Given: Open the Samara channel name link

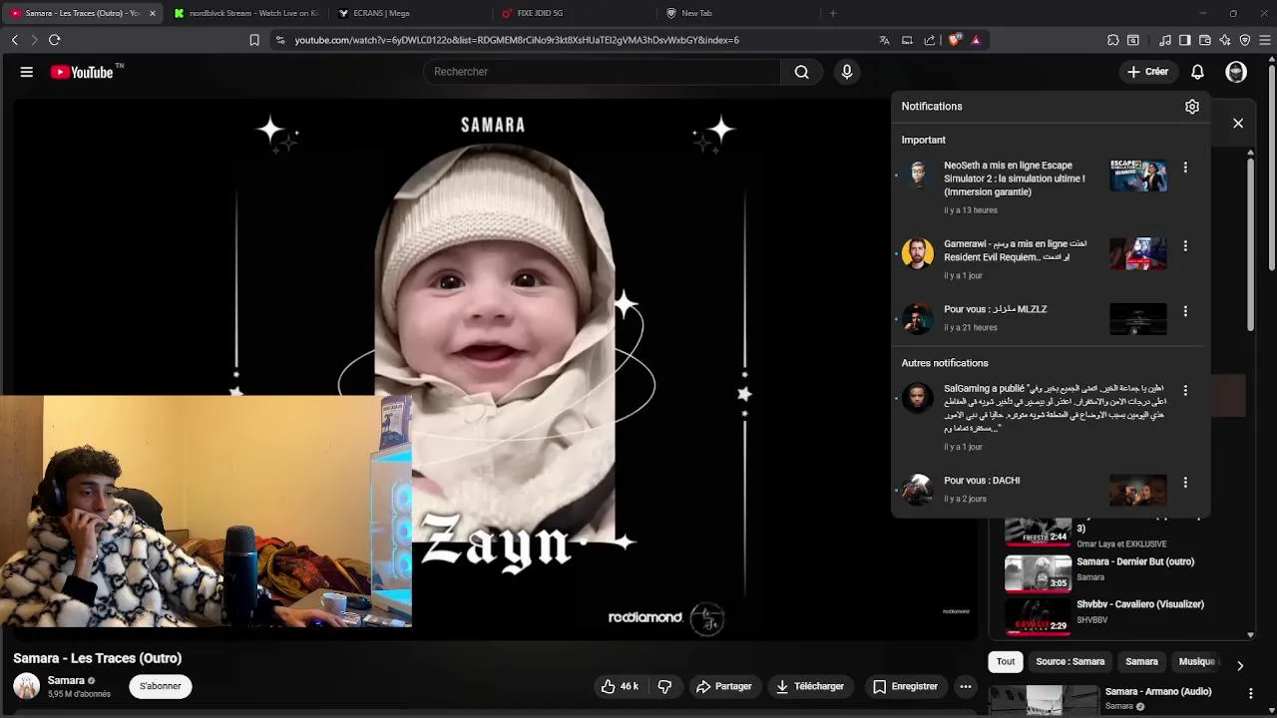Looking at the screenshot, I should pos(66,680).
